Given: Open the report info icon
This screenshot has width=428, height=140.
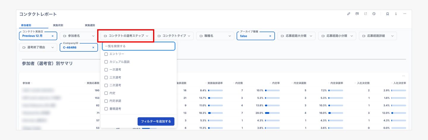Looking at the screenshot, I should (x=396, y=14).
